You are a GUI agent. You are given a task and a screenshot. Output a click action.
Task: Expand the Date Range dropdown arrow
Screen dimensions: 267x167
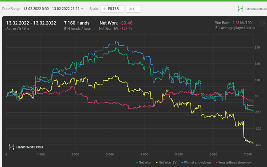click(82, 9)
